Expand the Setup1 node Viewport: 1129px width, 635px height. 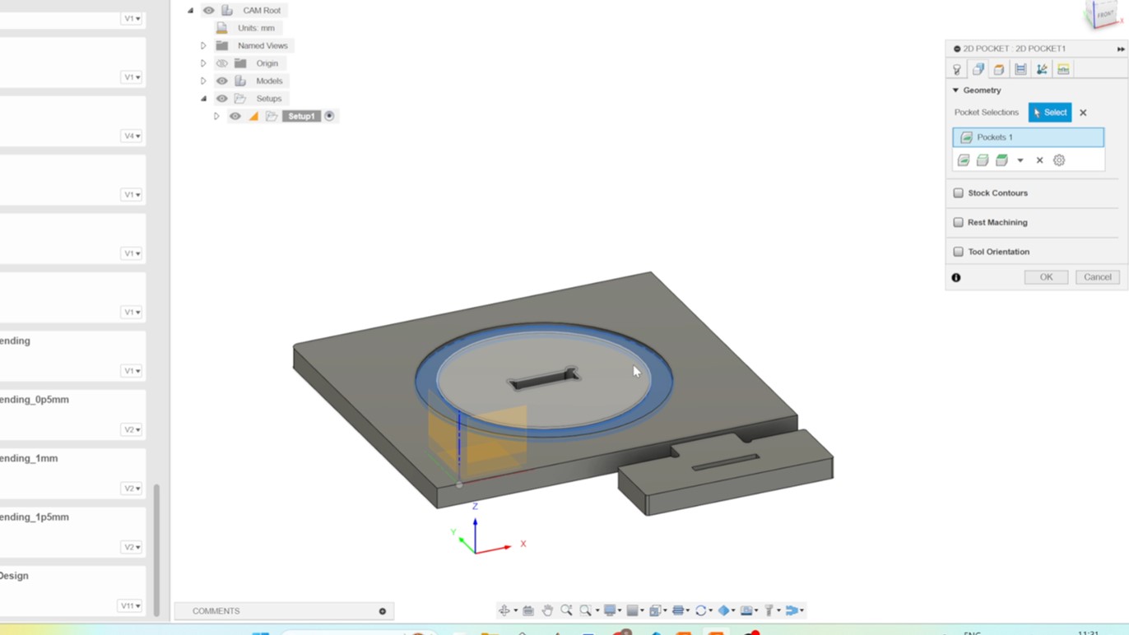coord(216,117)
